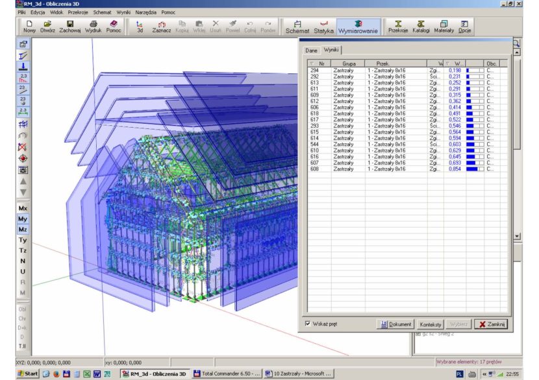
Task: Select the utilization bar of member 608
Action: [475, 169]
